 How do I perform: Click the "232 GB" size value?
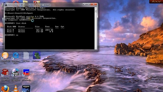pos(39,32)
